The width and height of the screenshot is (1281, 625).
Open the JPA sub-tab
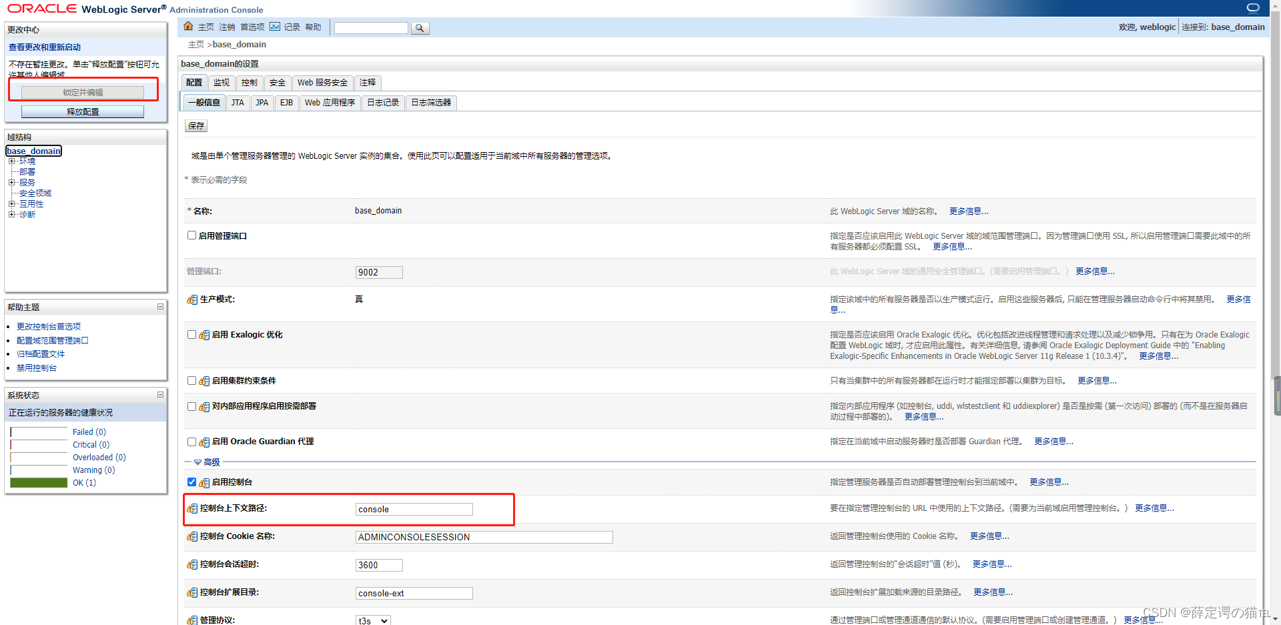[x=262, y=103]
